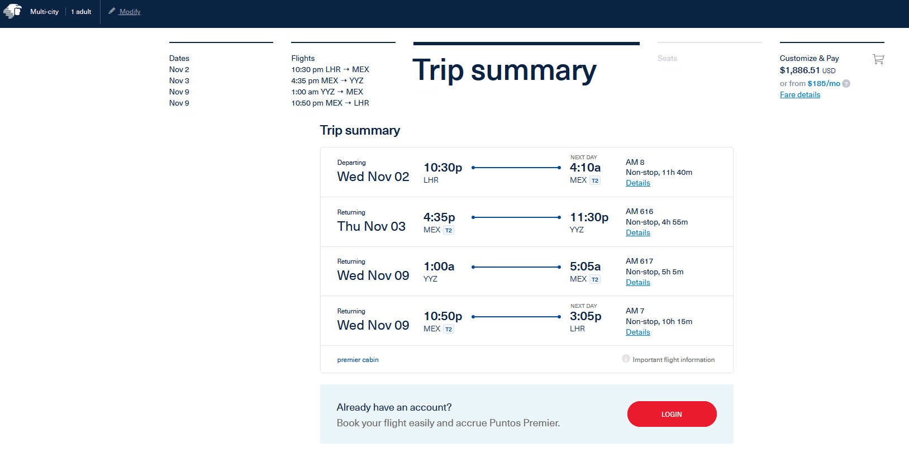The width and height of the screenshot is (909, 452).
Task: Click the Aeromexico logo icon
Action: [x=12, y=11]
